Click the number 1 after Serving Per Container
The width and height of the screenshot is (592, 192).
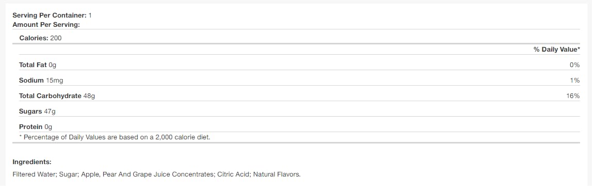tap(90, 15)
